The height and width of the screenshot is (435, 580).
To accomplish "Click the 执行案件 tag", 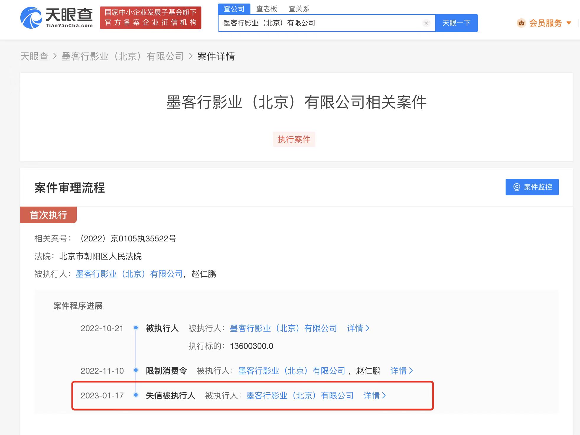I will click(294, 139).
